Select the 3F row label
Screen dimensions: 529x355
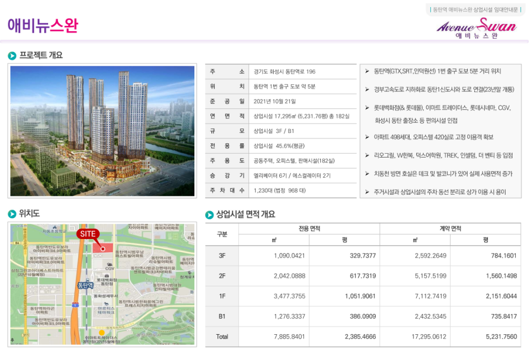click(222, 256)
